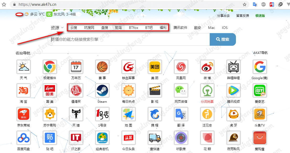
Task: Bookmark page with address bar star
Action: coord(245,4)
